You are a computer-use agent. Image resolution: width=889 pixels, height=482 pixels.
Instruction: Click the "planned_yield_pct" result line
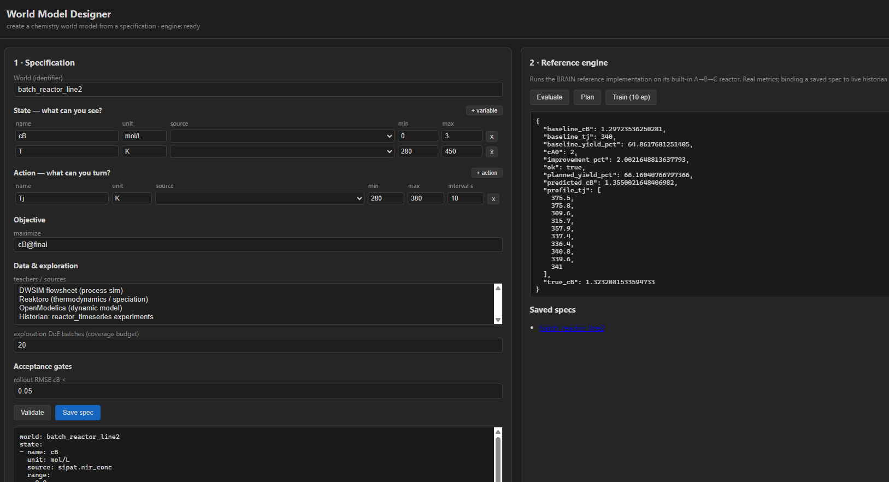pos(618,175)
